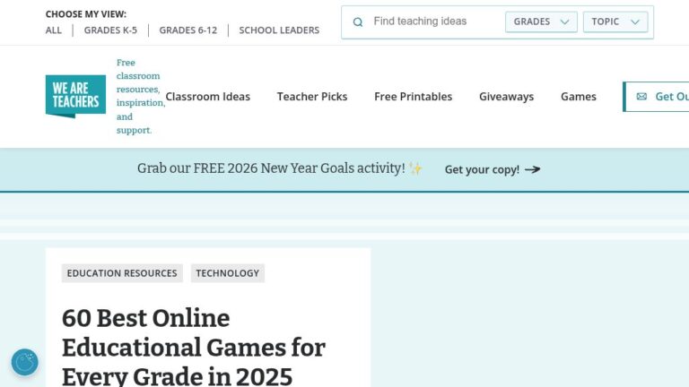Go to Free Printables

(x=413, y=97)
